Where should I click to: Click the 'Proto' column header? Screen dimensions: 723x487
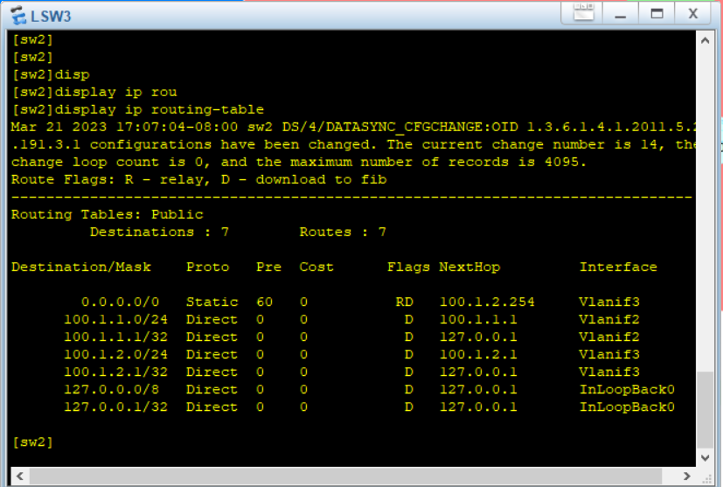(207, 267)
